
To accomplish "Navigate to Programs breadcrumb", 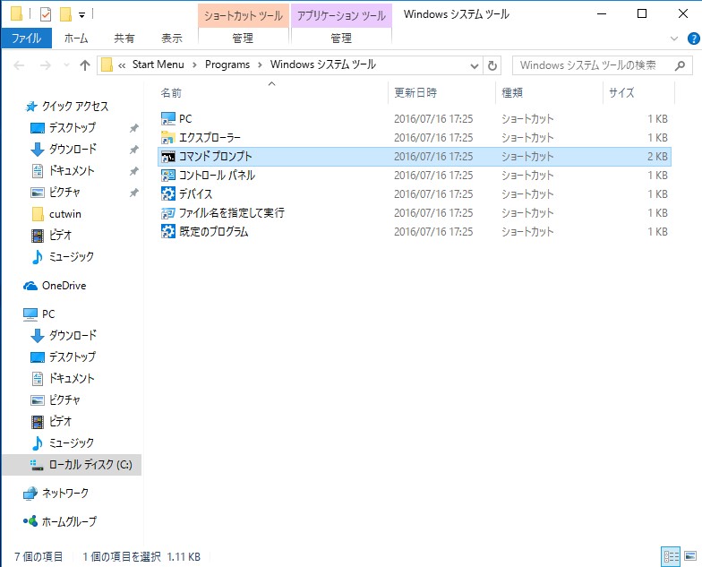I will point(227,64).
